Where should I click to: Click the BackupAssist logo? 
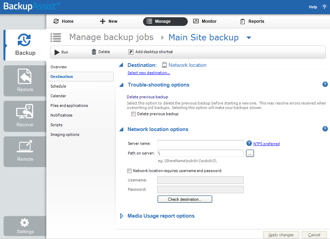[32, 6]
